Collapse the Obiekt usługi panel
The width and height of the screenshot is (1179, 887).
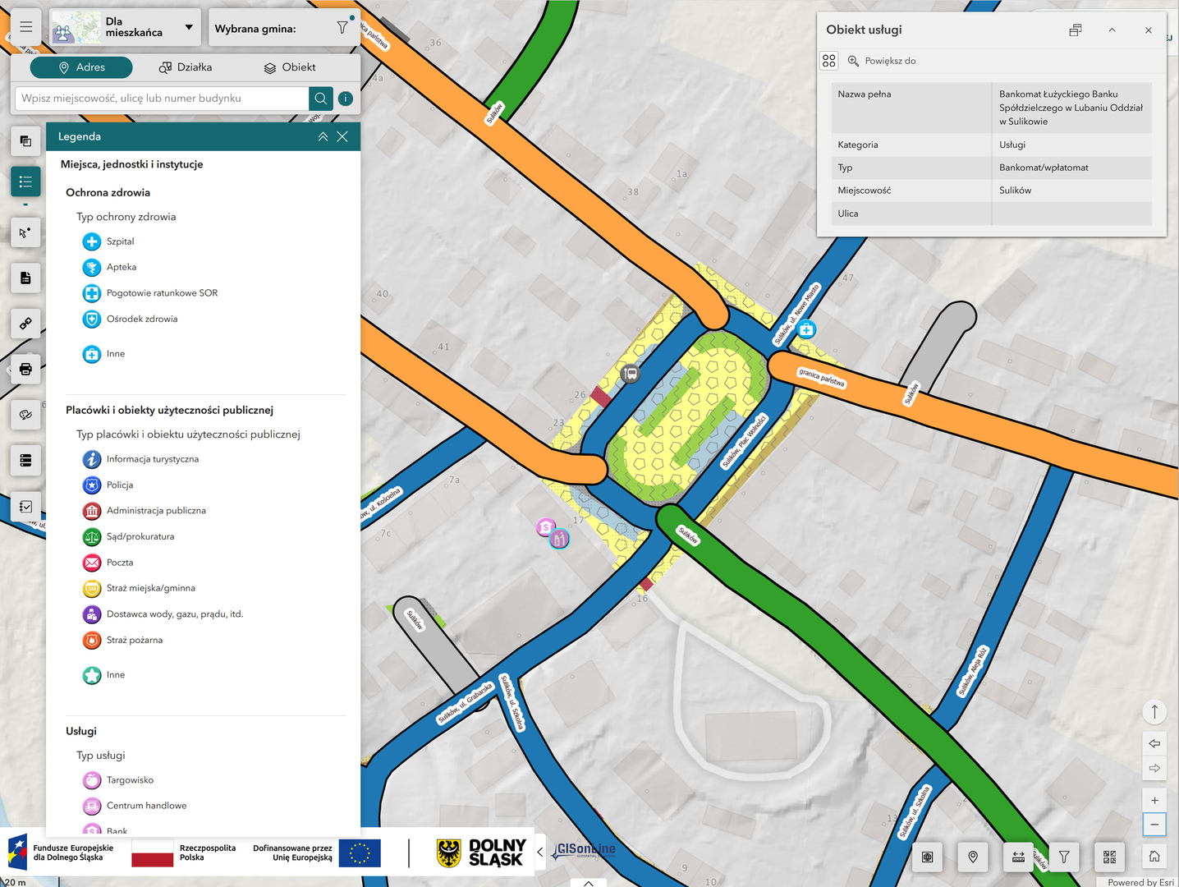(x=1112, y=30)
